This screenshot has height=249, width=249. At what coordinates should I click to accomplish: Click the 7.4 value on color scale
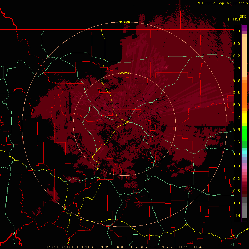[x=237, y=68]
